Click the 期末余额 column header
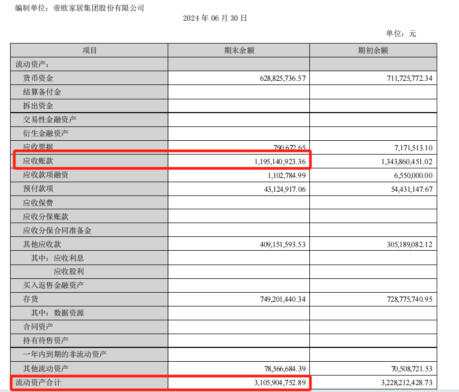The height and width of the screenshot is (392, 459). (x=239, y=50)
